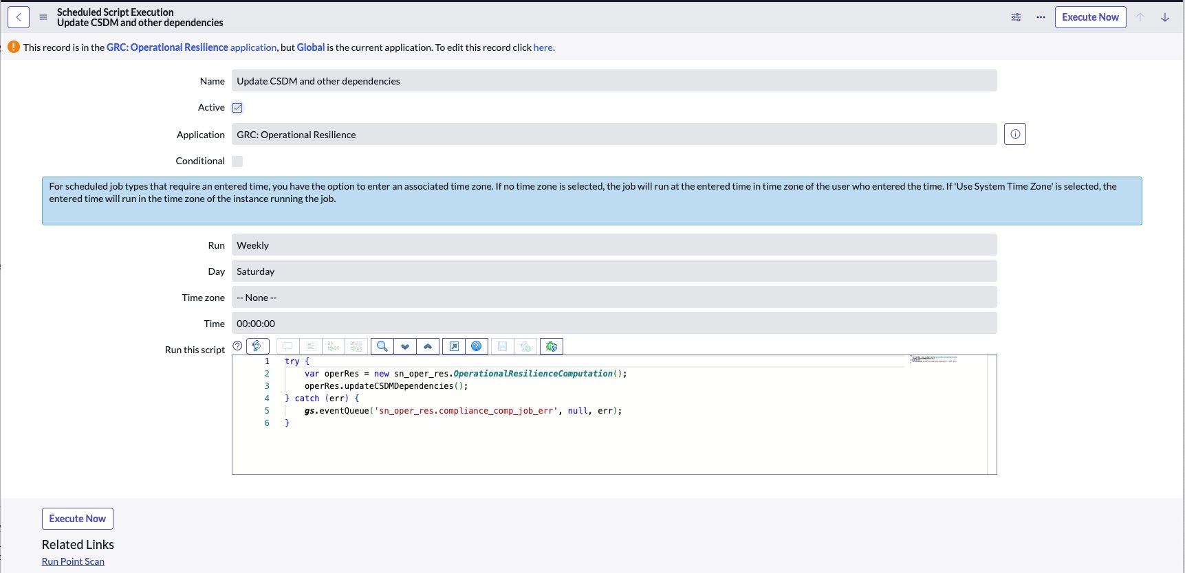The width and height of the screenshot is (1185, 573).
Task: Click the Time field showing 00:00:00
Action: tap(614, 323)
